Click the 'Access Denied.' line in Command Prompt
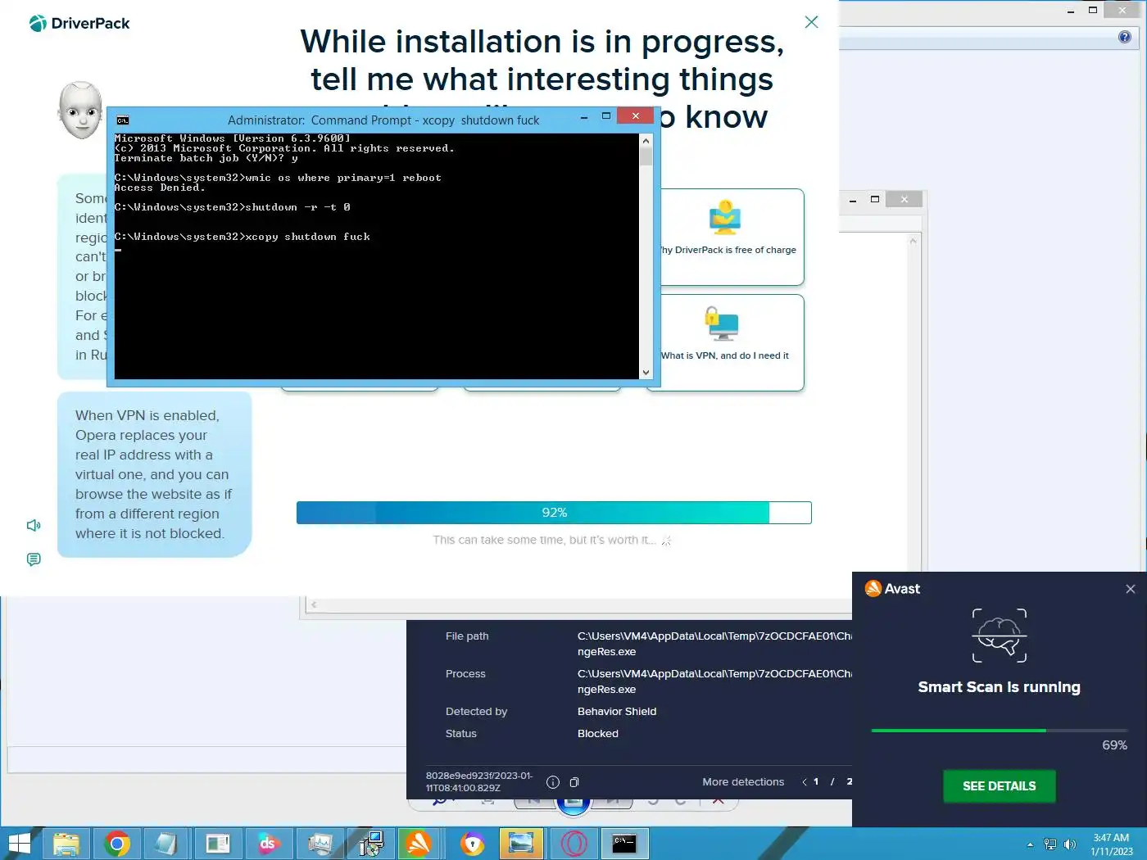Image resolution: width=1147 pixels, height=860 pixels. (160, 188)
